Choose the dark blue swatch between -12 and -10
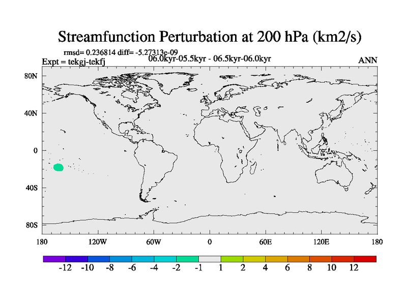 point(76,259)
